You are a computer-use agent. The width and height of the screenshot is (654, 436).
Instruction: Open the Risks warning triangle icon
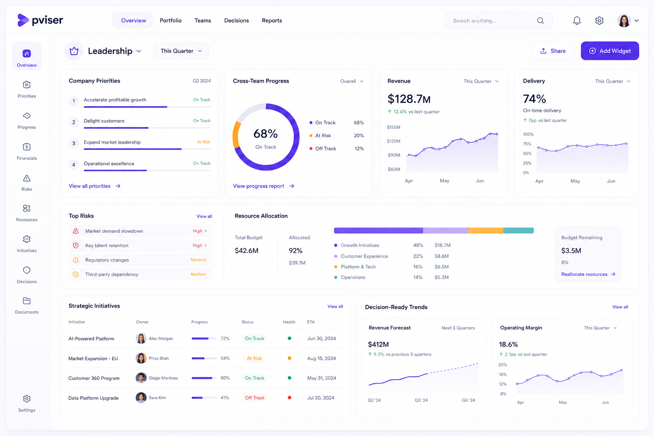pos(26,178)
